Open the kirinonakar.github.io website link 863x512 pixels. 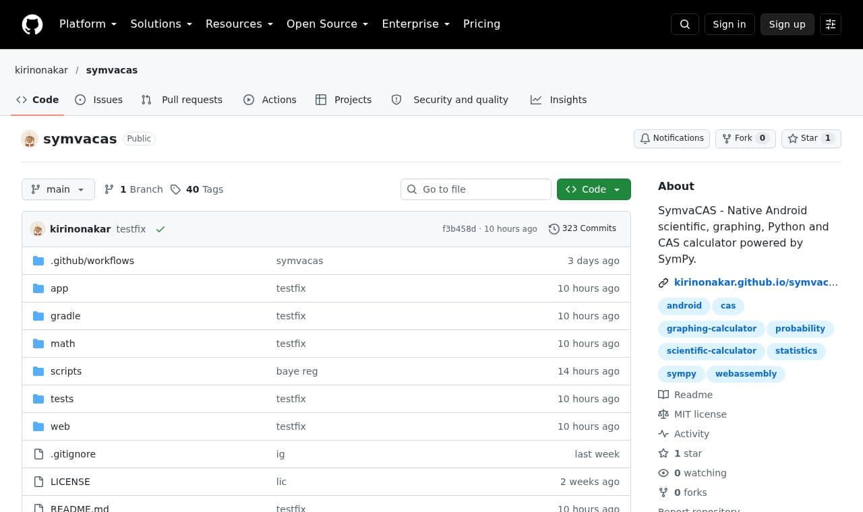[x=756, y=282]
